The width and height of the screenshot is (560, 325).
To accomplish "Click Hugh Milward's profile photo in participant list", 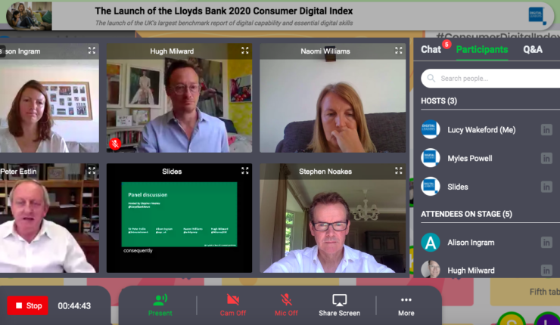I will tap(431, 269).
